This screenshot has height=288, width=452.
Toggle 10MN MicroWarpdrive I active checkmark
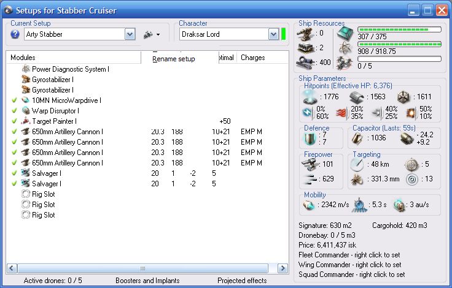point(14,100)
